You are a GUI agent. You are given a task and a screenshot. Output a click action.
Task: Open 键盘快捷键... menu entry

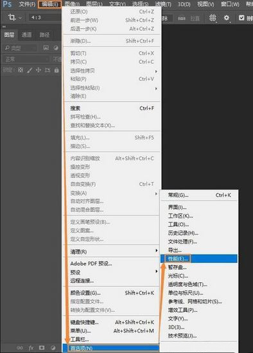[x=112, y=322]
